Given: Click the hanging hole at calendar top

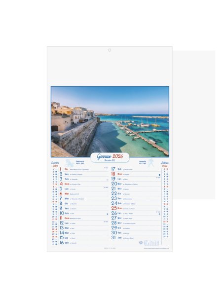Looking at the screenshot, I should click(110, 50).
